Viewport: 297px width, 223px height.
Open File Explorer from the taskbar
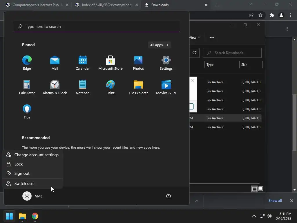(22, 216)
